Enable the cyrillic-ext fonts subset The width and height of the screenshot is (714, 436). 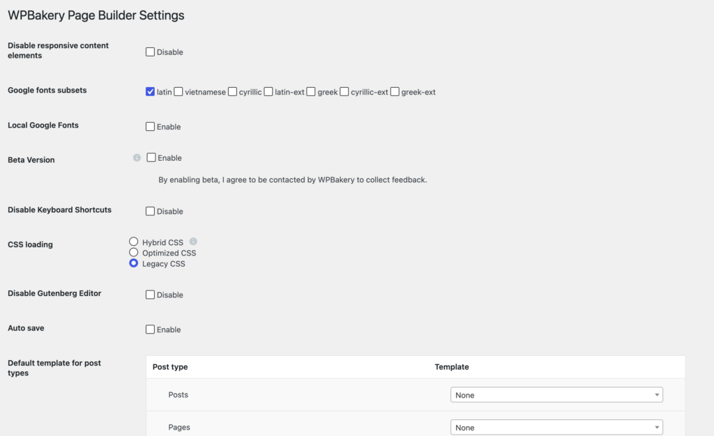point(344,91)
